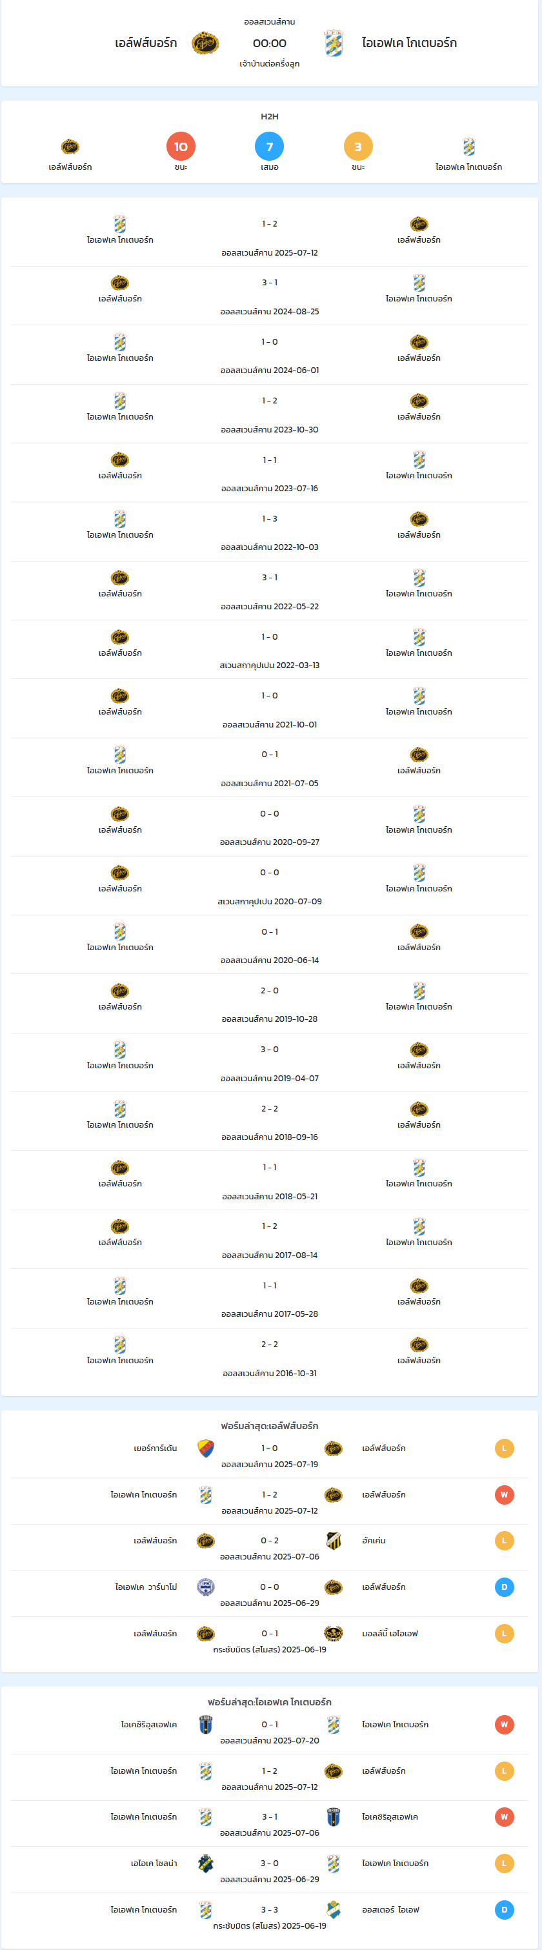The image size is (542, 1950).
Task: Click the IFK Göteborg team name in the header
Action: click(409, 43)
